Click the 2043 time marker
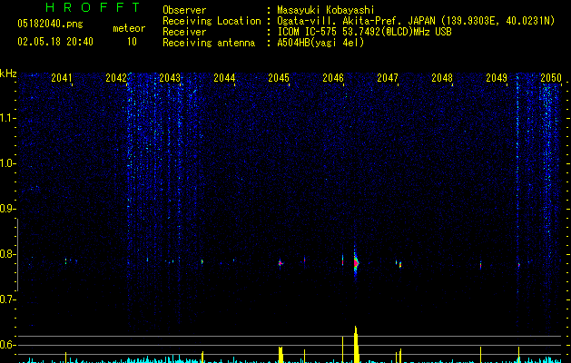Viewport: 571px width, 363px height. (170, 78)
